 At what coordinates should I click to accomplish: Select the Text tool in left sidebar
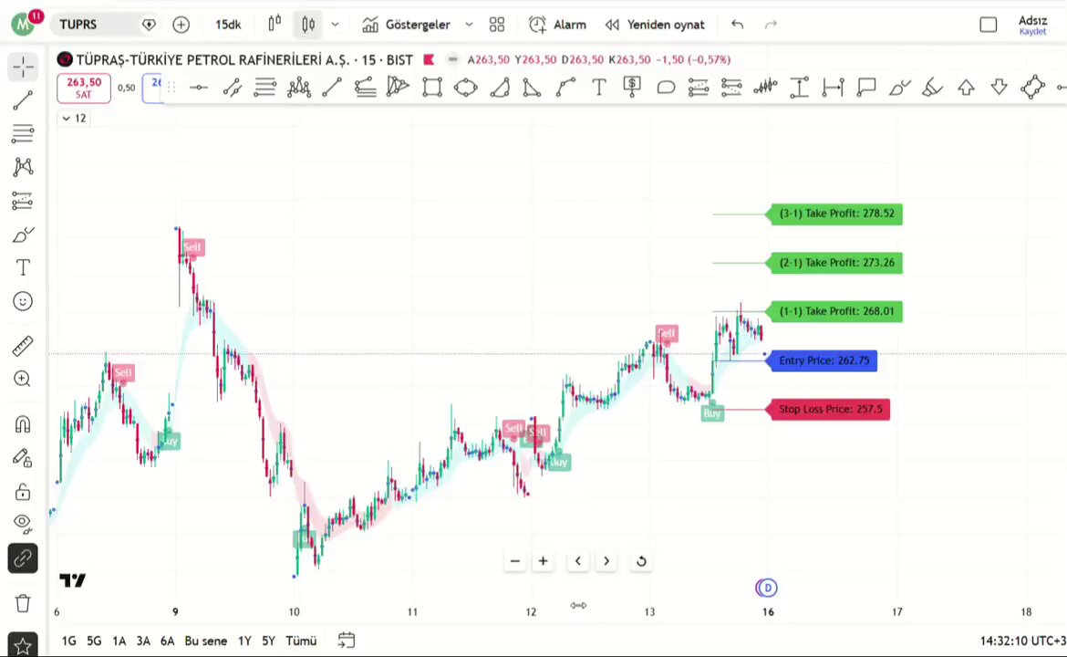coord(23,267)
